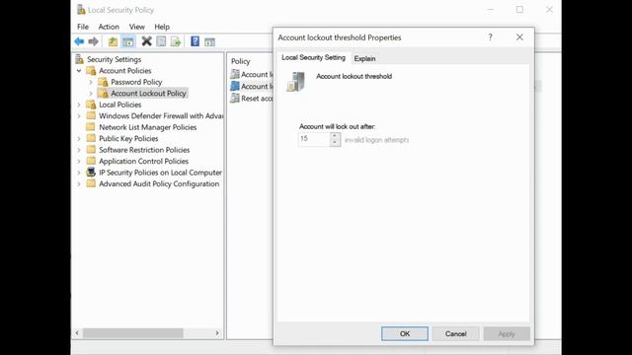Expand the Account Lockout Policy chevron

[x=91, y=94]
